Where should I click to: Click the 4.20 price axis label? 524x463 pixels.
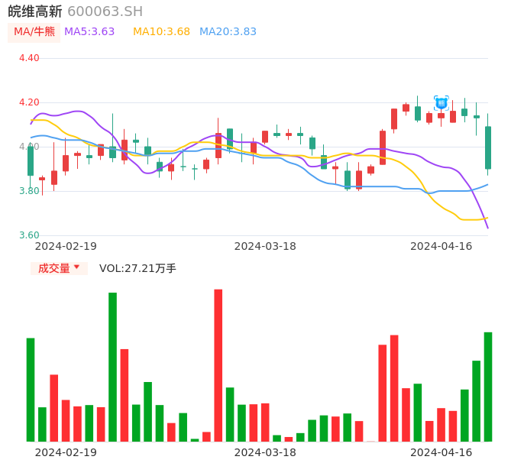(x=29, y=102)
